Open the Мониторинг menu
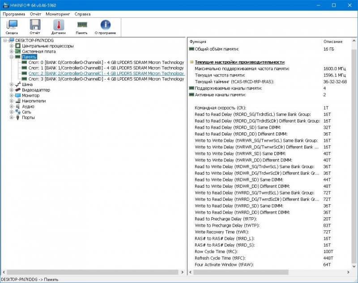Image resolution: width=358 pixels, height=283 pixels. (x=58, y=14)
